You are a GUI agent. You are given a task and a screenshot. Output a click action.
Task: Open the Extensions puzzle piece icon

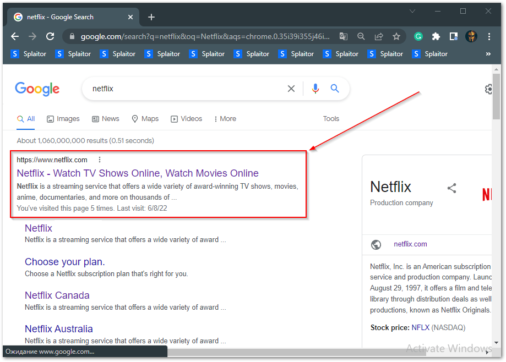pyautogui.click(x=436, y=36)
